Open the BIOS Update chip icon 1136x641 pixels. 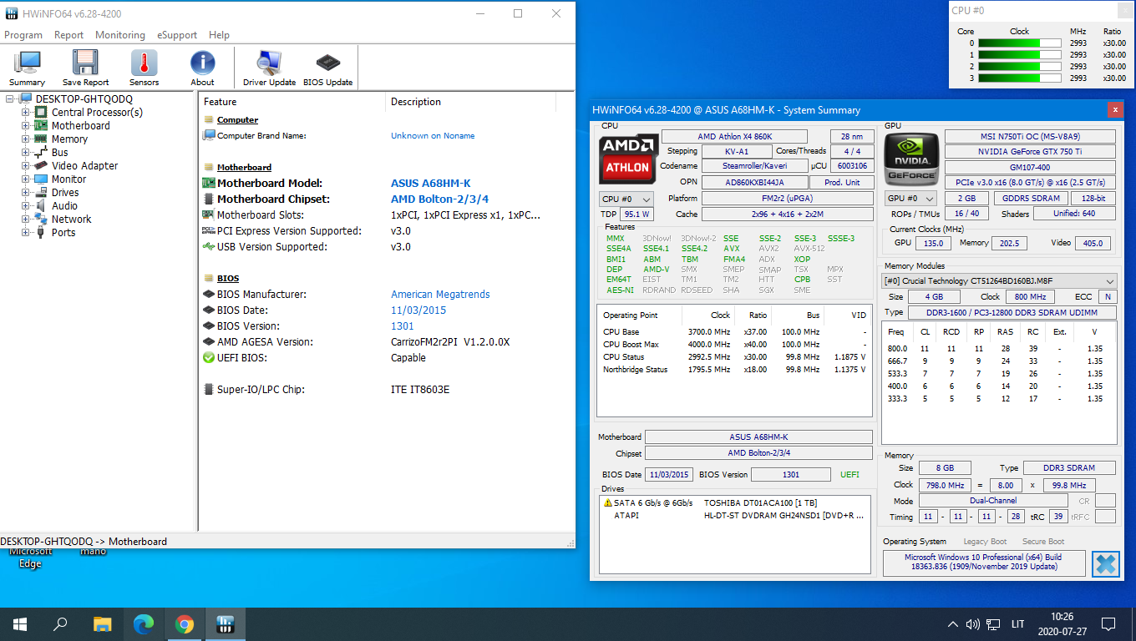click(x=327, y=68)
